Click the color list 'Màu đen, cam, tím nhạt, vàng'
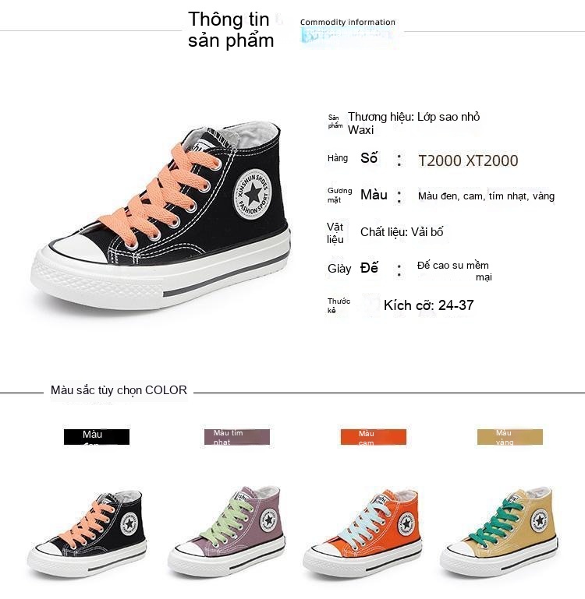The image size is (585, 599). 486,196
